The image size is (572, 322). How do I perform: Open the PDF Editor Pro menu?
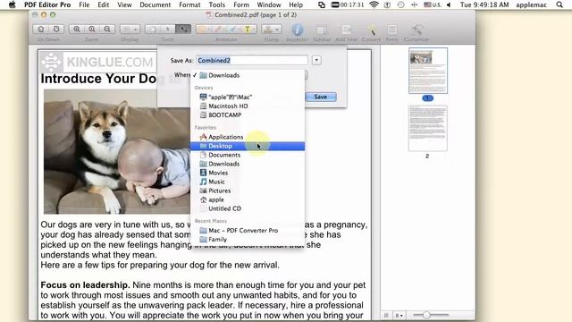tap(47, 4)
